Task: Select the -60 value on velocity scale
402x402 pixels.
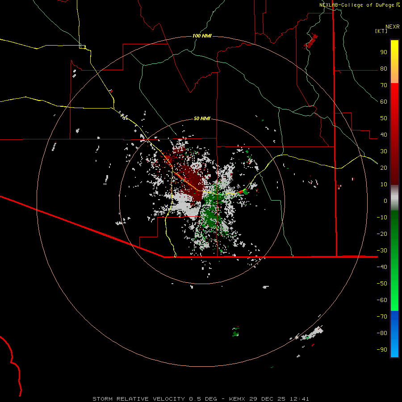Action: (382, 300)
